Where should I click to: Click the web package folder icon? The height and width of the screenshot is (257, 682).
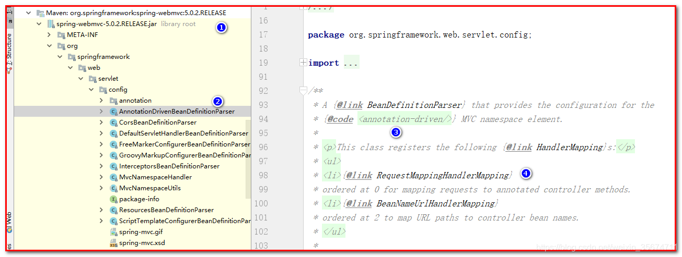pyautogui.click(x=82, y=67)
